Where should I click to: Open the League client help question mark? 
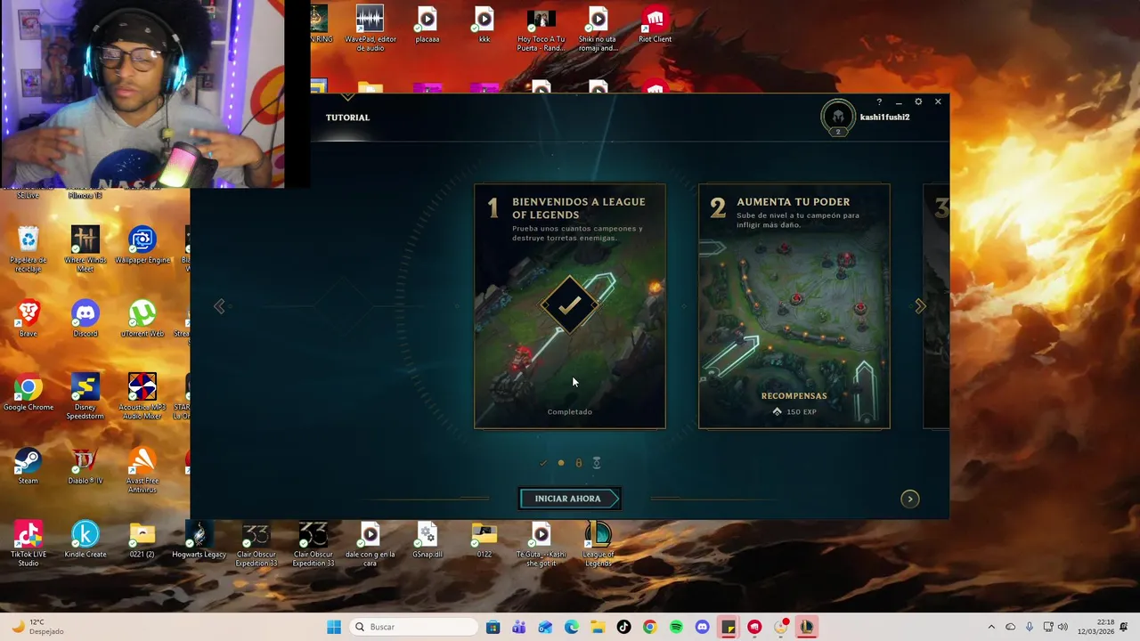coord(879,101)
